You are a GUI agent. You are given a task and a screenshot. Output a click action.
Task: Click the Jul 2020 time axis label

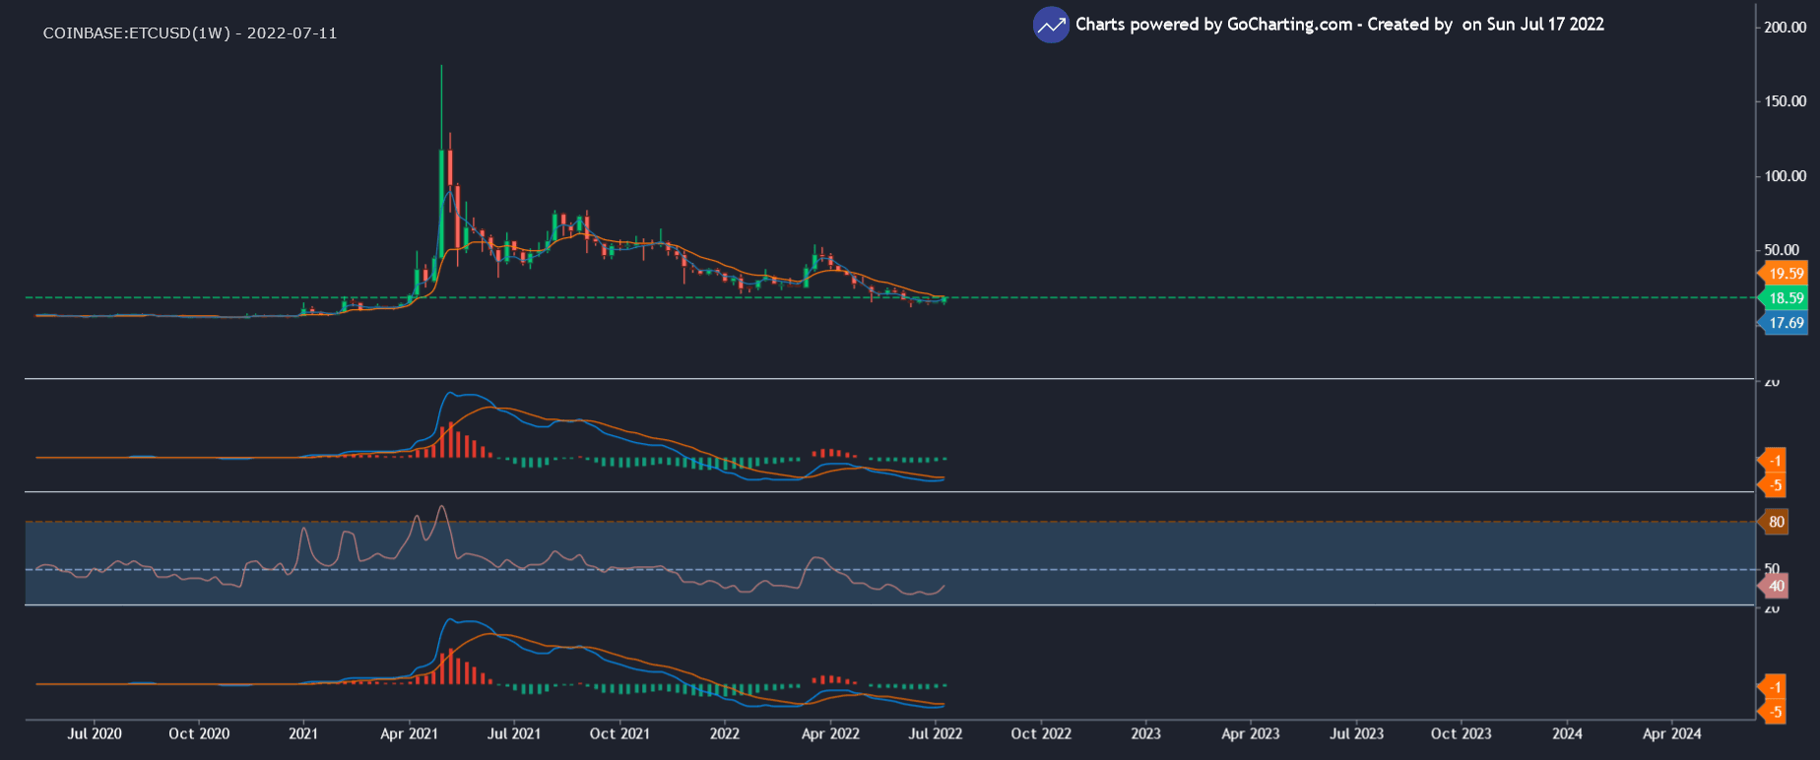(95, 733)
